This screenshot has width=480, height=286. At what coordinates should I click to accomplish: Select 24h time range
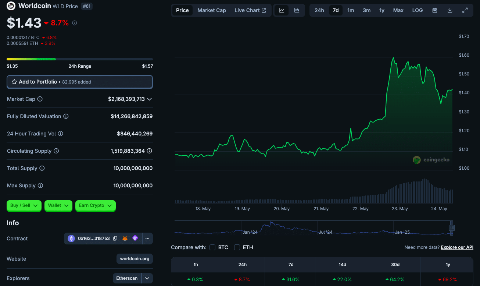[319, 10]
